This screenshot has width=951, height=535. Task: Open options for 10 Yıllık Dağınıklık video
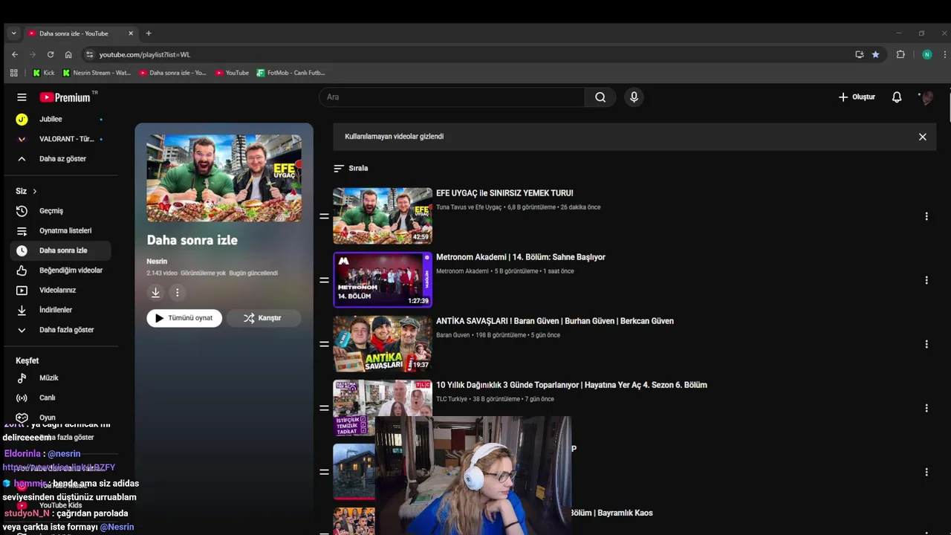click(926, 408)
